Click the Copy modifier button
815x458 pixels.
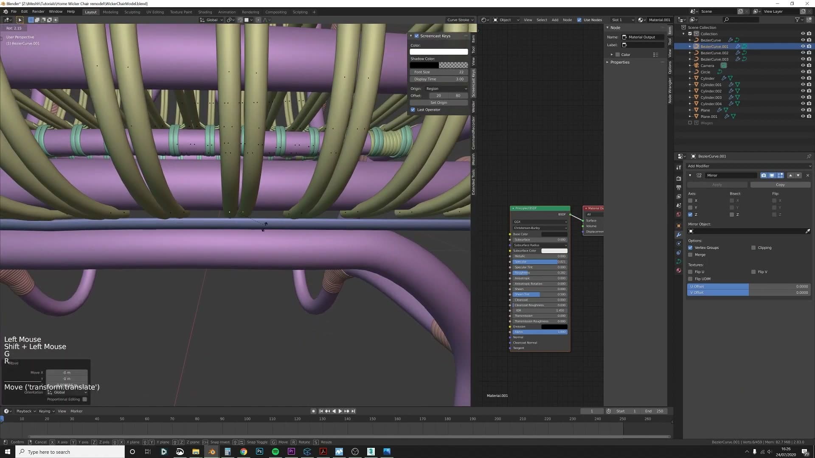point(780,185)
